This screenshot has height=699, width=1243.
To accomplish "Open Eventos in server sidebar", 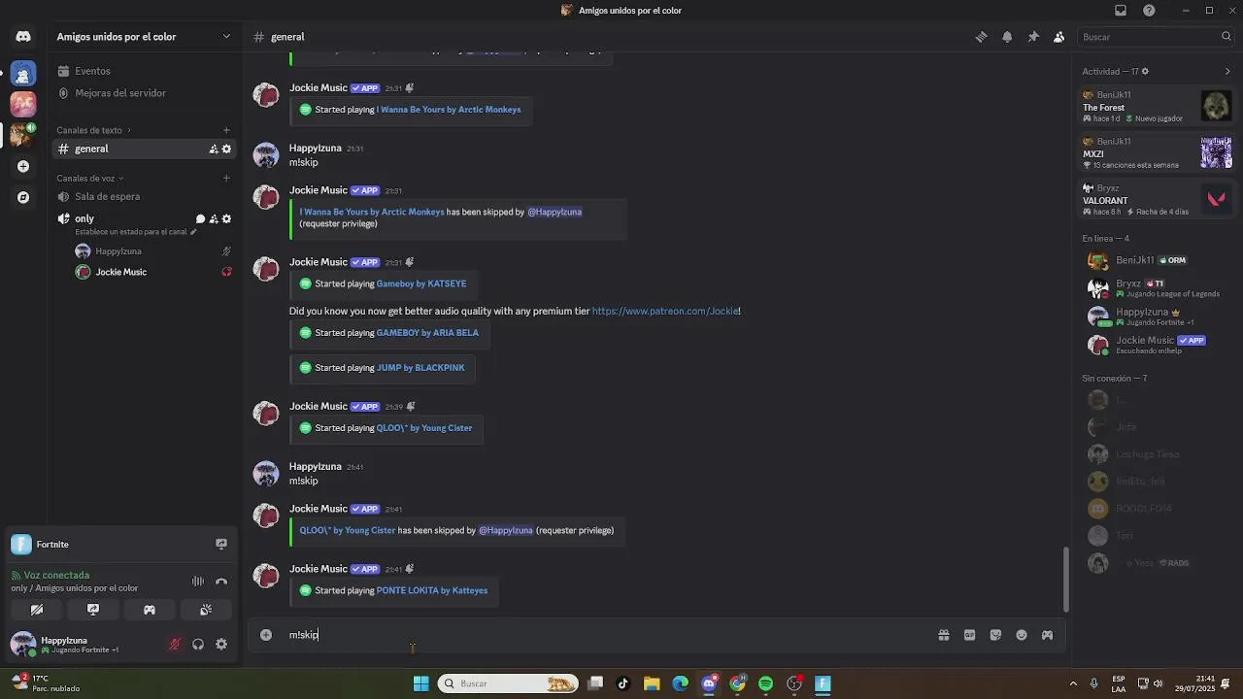I will pos(144,71).
